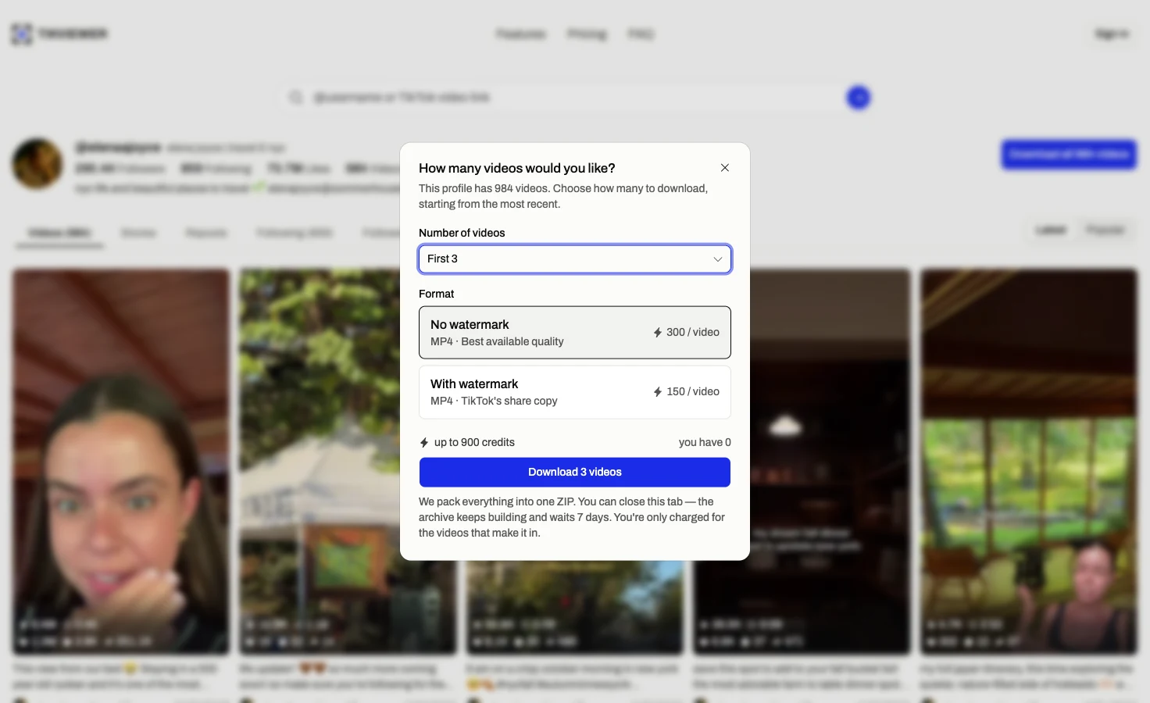Click the magnifier icon in the search bar
1150x703 pixels.
point(296,98)
